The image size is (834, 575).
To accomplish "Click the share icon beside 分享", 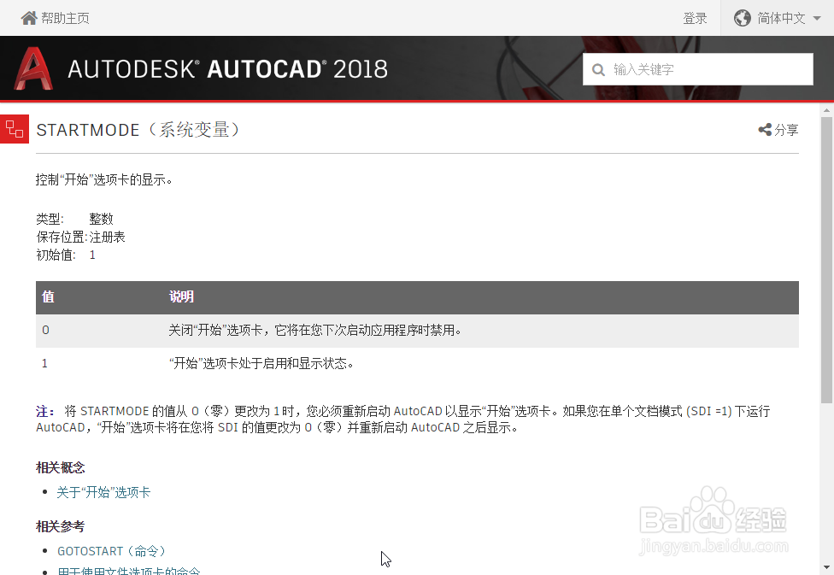I will (765, 130).
